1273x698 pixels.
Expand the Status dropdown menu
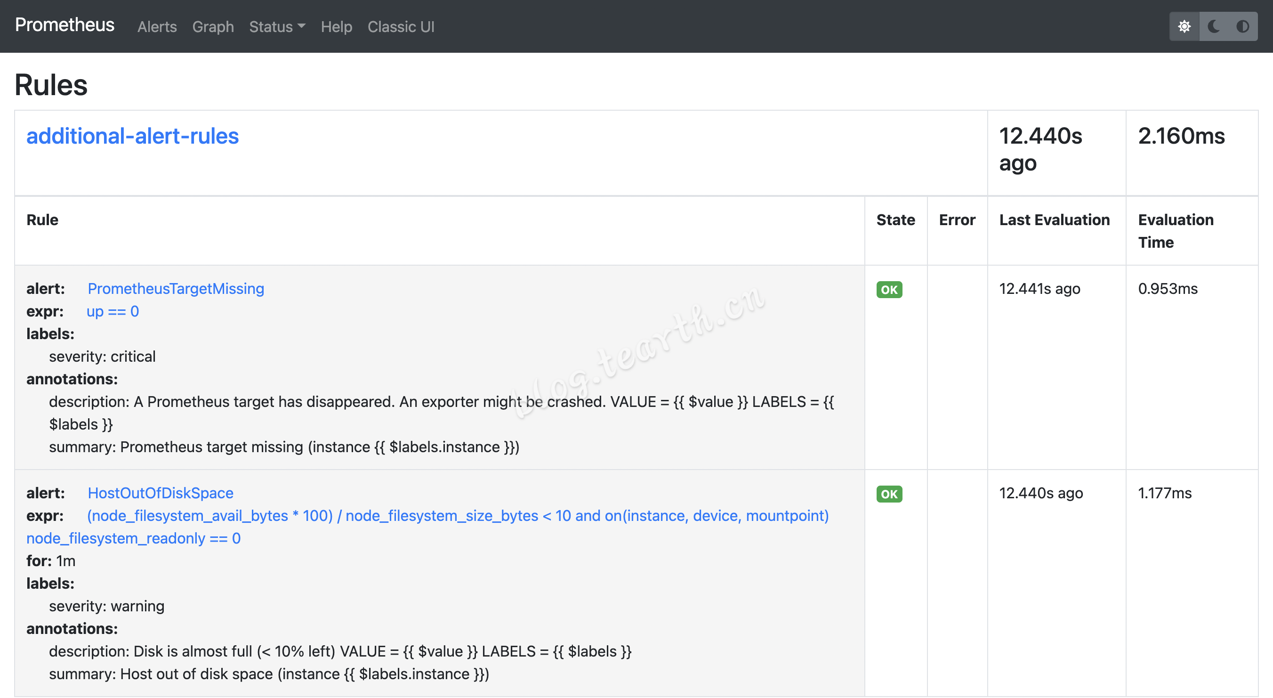pyautogui.click(x=277, y=27)
